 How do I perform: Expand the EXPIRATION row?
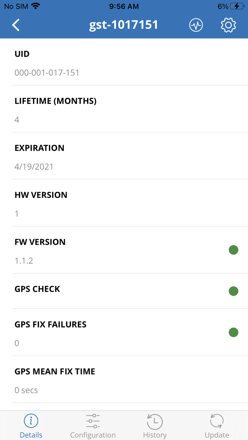point(124,157)
